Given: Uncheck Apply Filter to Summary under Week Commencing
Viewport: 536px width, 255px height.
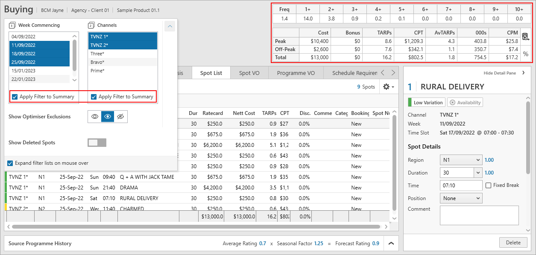Looking at the screenshot, I should coord(15,97).
